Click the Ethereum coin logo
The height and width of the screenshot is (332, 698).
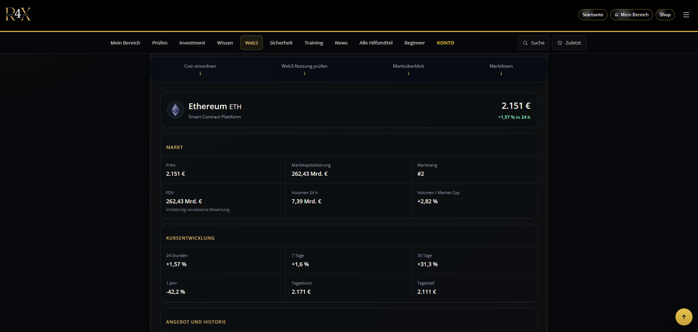(x=176, y=110)
